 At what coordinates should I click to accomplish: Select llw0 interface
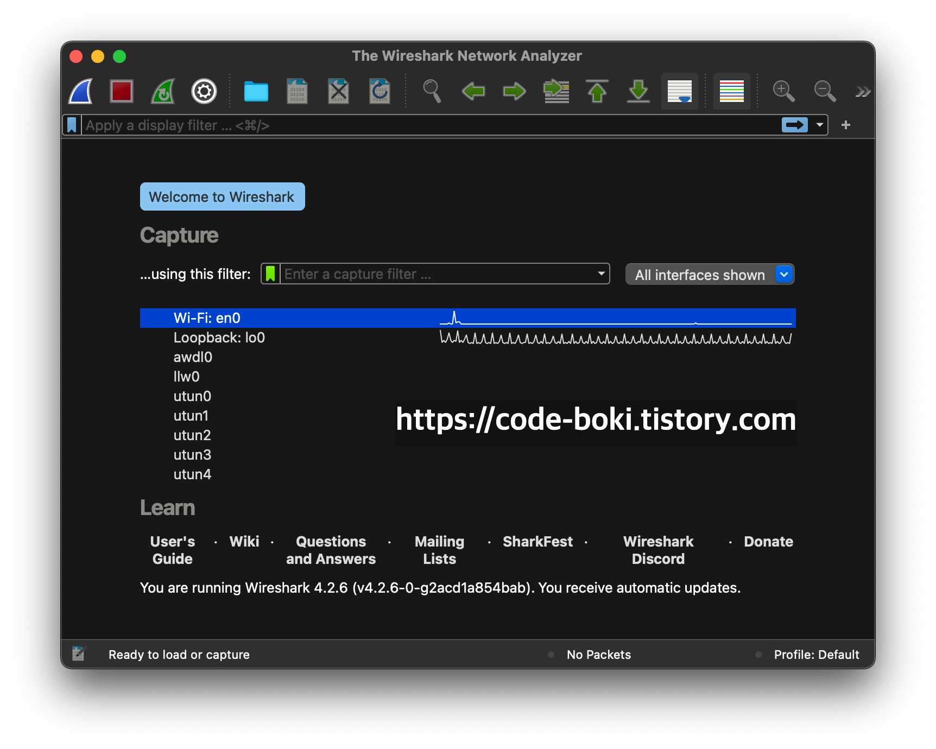[x=468, y=377]
